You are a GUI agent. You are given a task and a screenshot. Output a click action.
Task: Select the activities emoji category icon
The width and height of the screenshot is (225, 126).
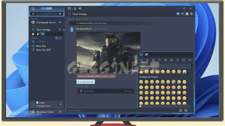point(165,60)
